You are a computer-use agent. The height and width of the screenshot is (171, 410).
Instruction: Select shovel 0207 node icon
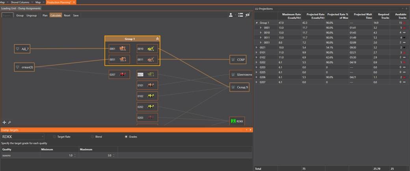point(123,74)
